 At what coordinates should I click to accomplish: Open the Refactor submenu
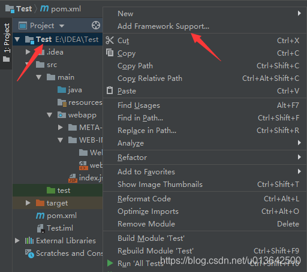point(204,158)
